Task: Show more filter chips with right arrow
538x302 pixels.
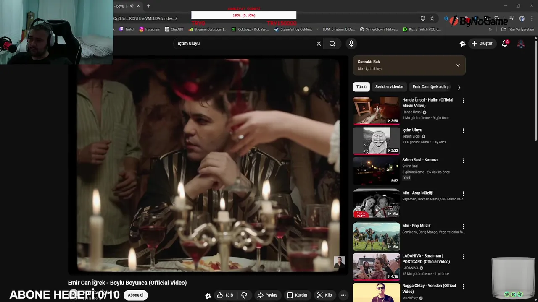Action: 459,87
